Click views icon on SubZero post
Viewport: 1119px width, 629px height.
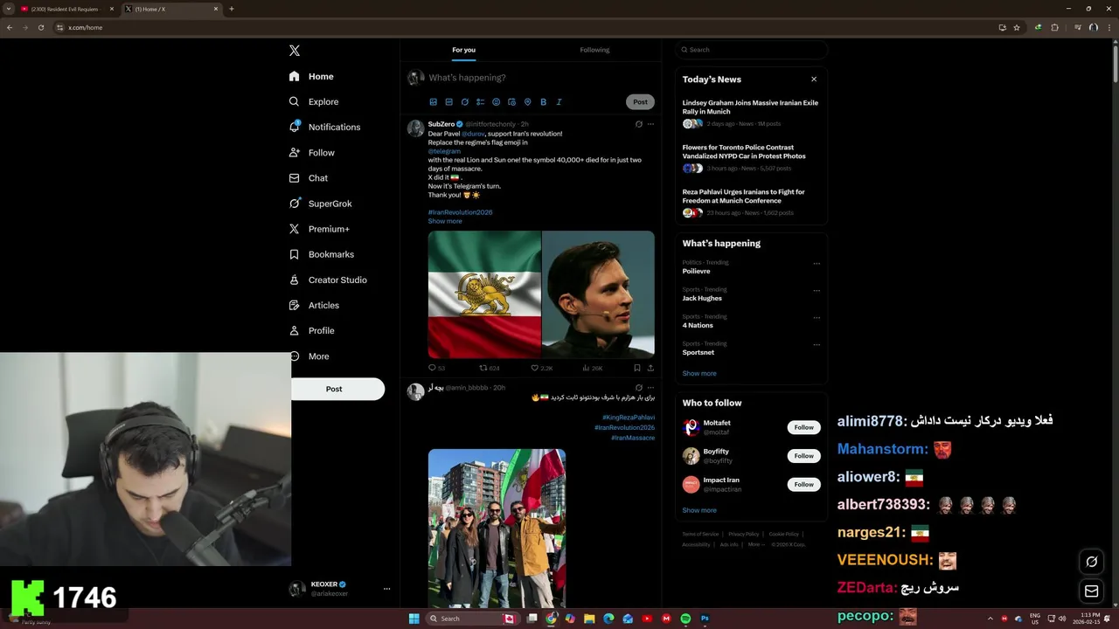coord(587,368)
